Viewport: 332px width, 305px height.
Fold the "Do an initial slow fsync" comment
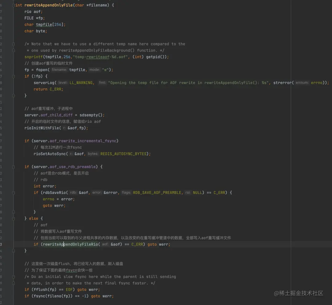(x=14, y=277)
